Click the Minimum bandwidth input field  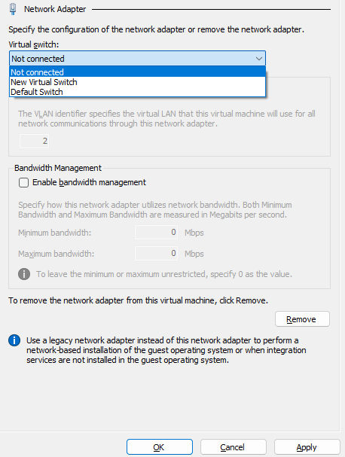[x=156, y=233]
